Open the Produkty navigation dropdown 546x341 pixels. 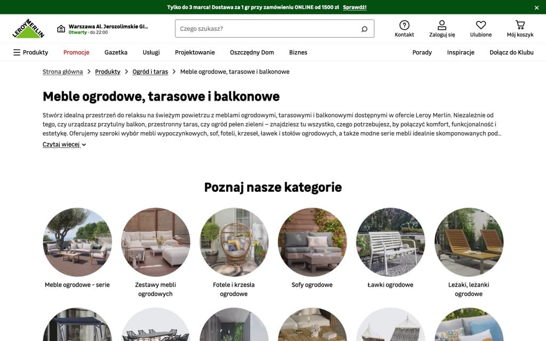click(35, 52)
